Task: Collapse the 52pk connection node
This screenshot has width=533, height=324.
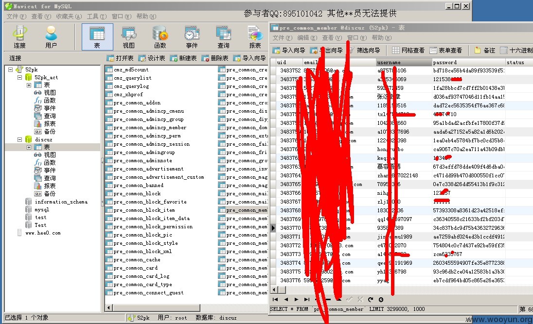Action: click(11, 69)
